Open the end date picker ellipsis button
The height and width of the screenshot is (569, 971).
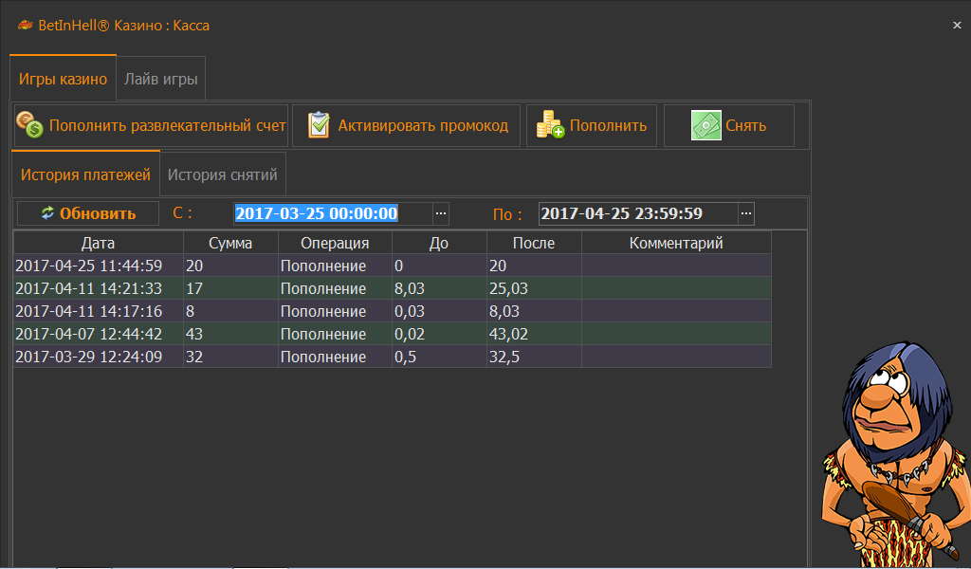(x=745, y=213)
